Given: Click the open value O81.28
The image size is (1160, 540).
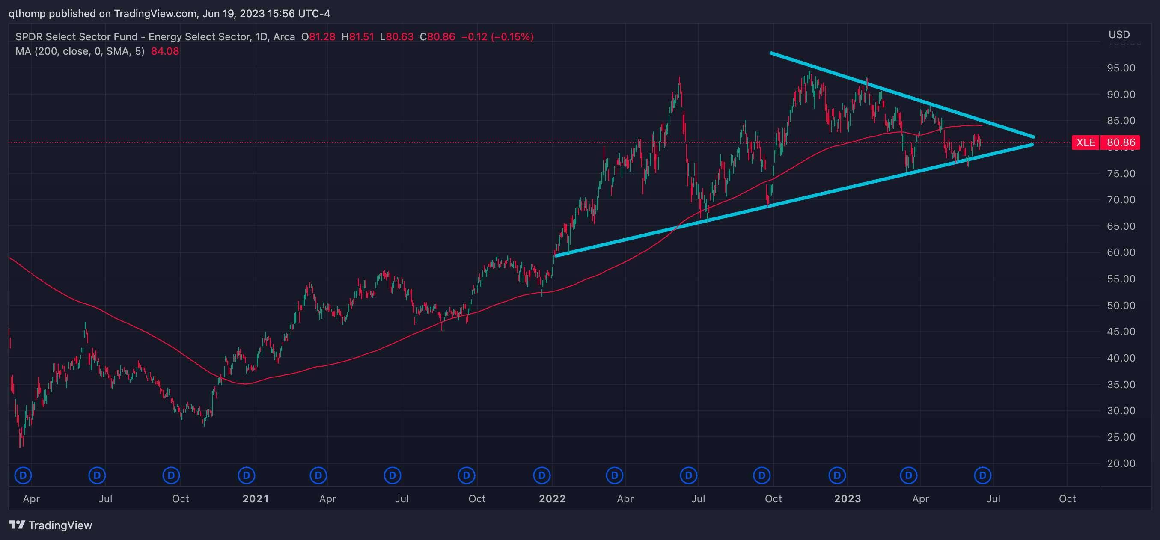Looking at the screenshot, I should (x=318, y=37).
